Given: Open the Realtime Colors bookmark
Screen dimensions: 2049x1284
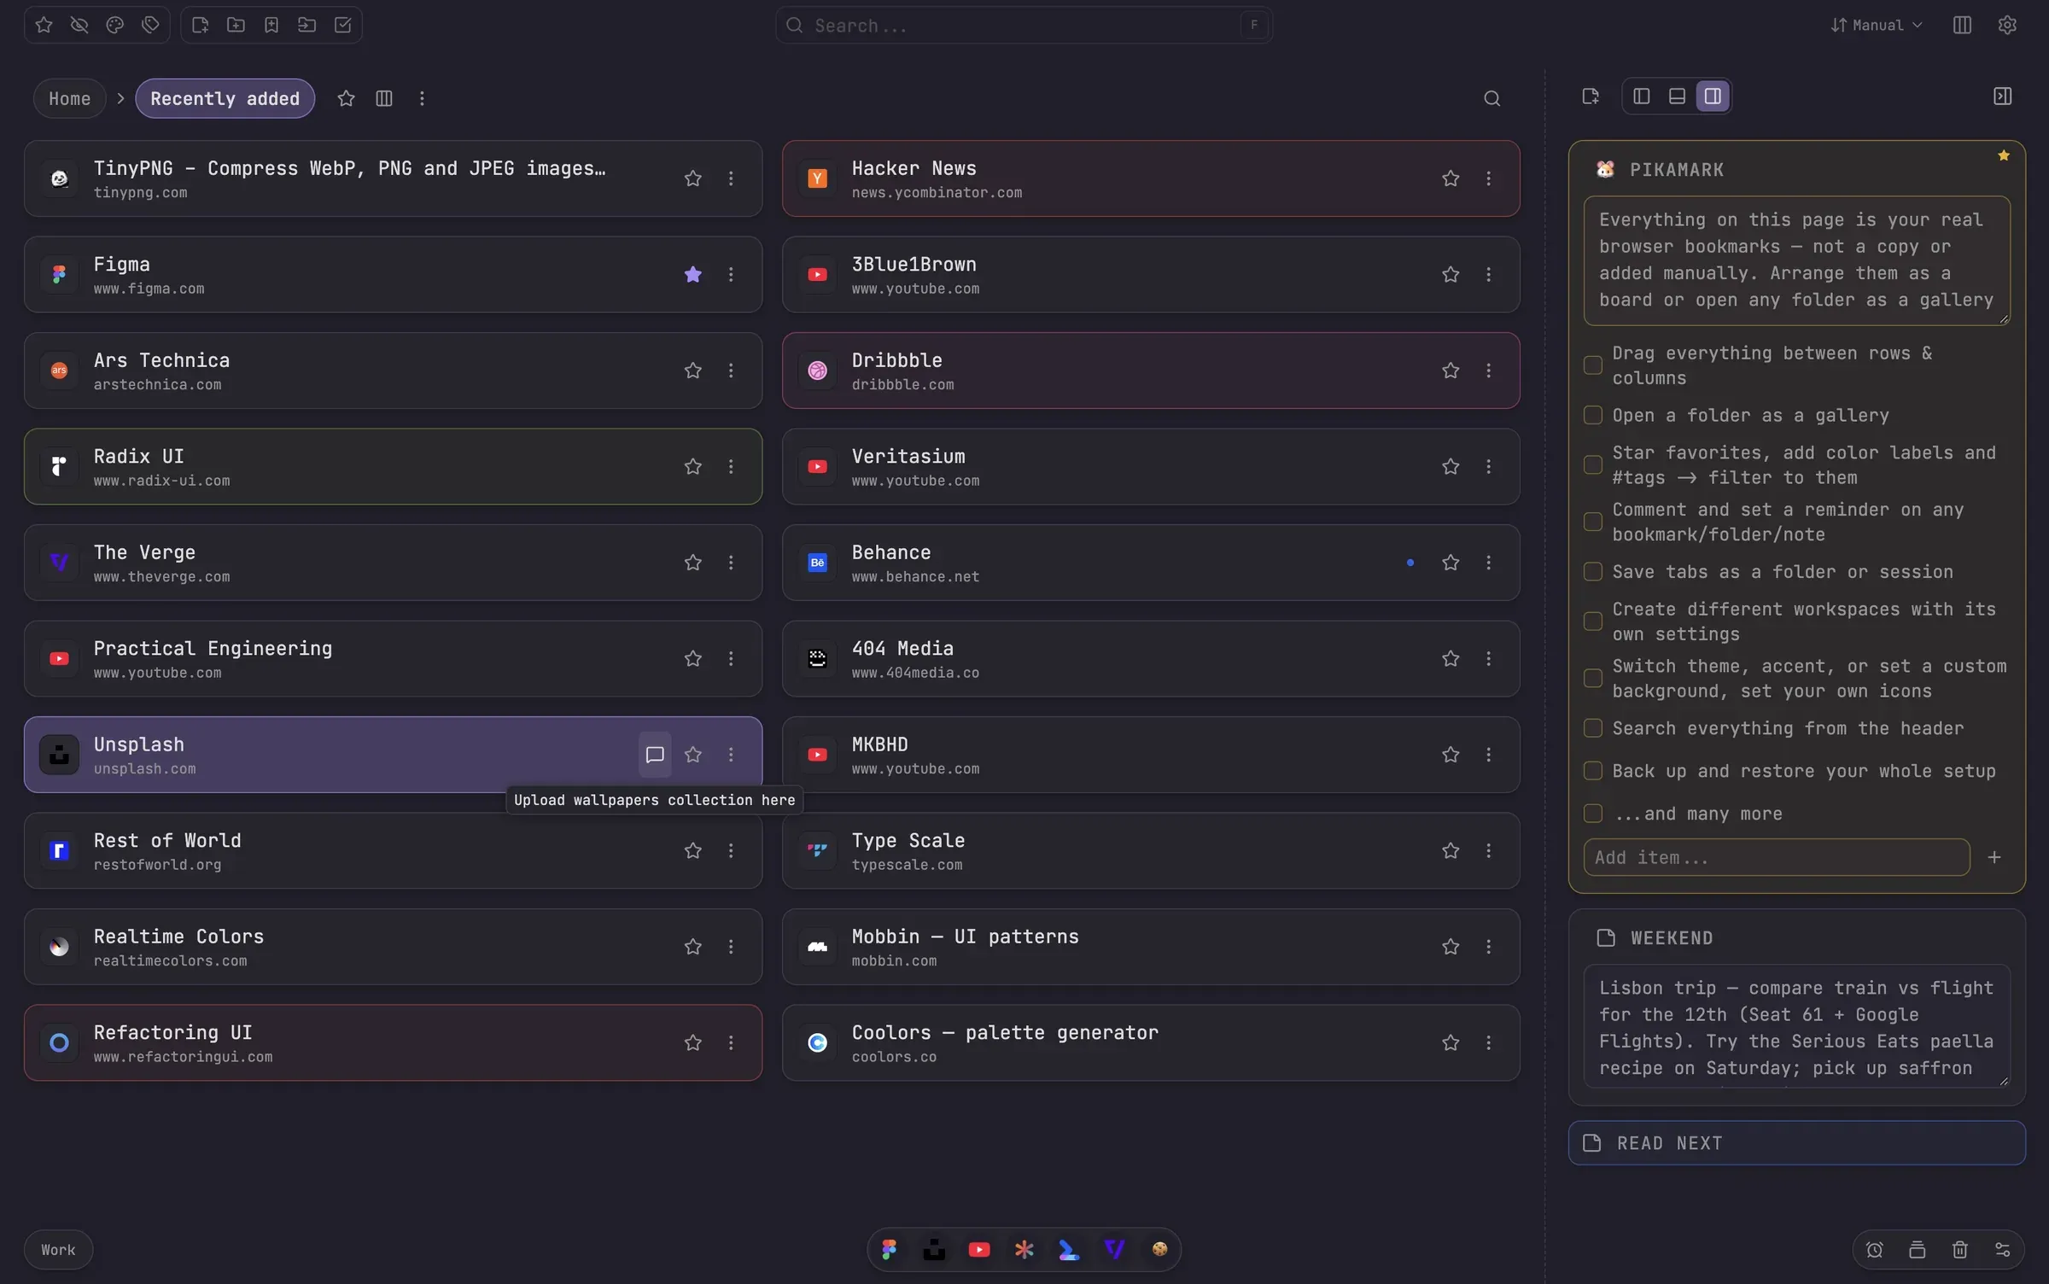Looking at the screenshot, I should (x=393, y=947).
